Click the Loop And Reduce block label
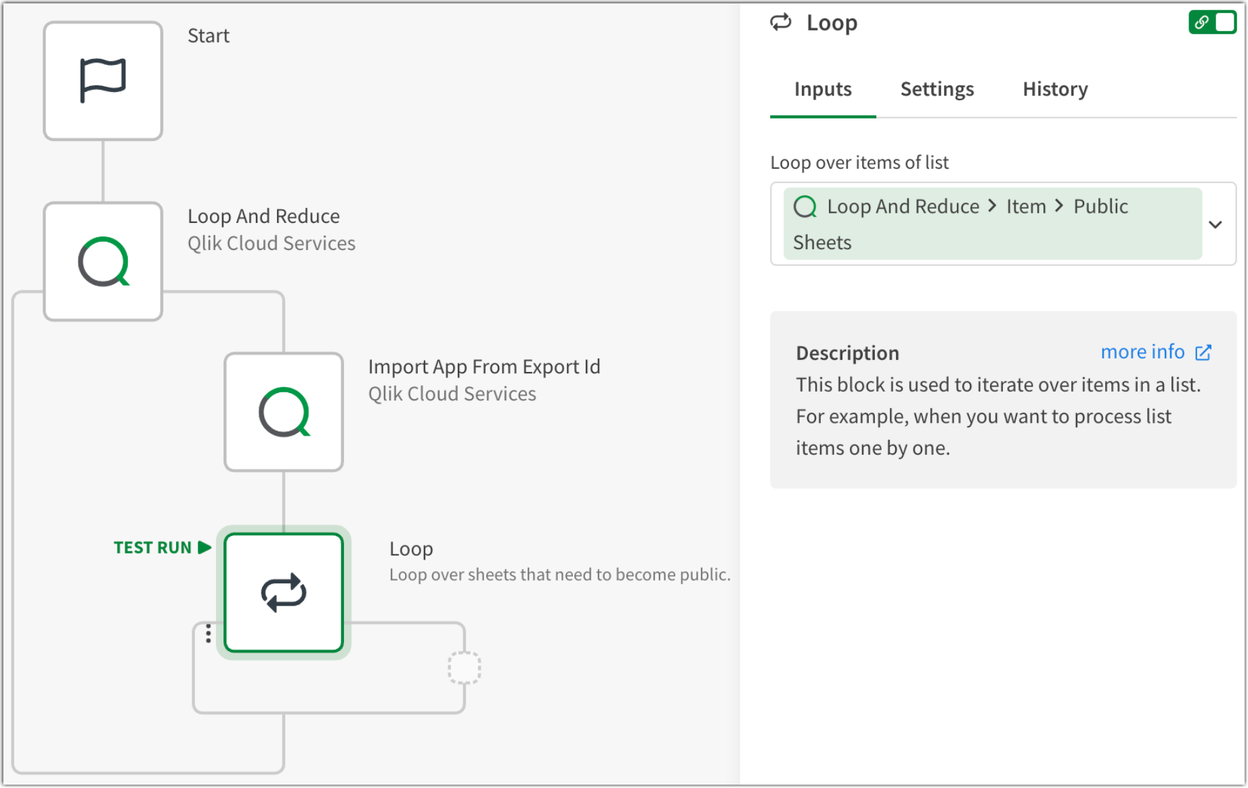The height and width of the screenshot is (788, 1248). click(x=263, y=216)
